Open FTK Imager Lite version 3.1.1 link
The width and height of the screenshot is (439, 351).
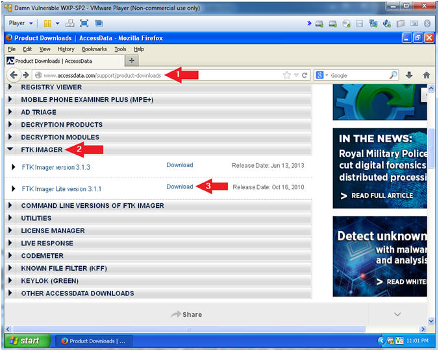point(62,189)
